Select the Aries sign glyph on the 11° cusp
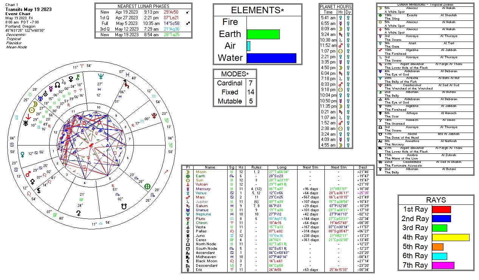This screenshot has height=280, width=479. [x=83, y=66]
